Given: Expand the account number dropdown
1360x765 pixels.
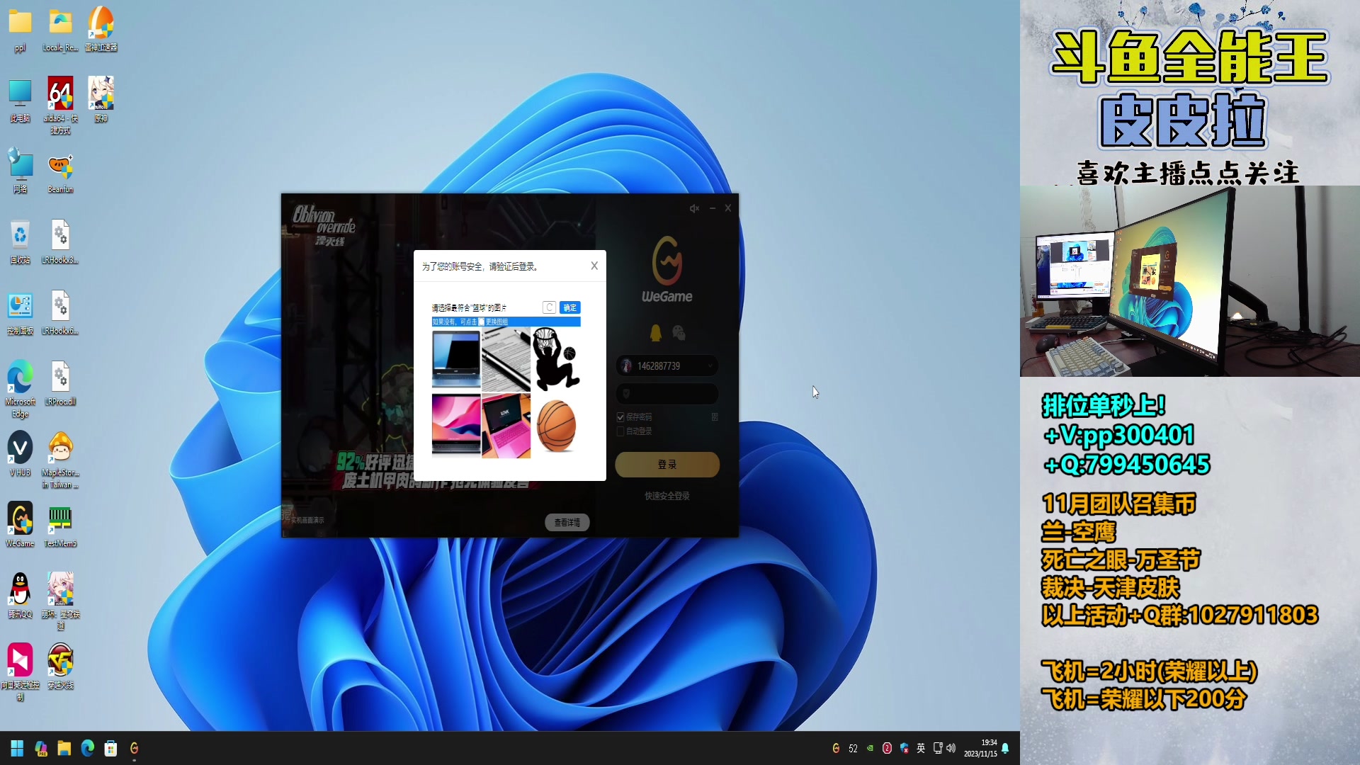Looking at the screenshot, I should (710, 366).
